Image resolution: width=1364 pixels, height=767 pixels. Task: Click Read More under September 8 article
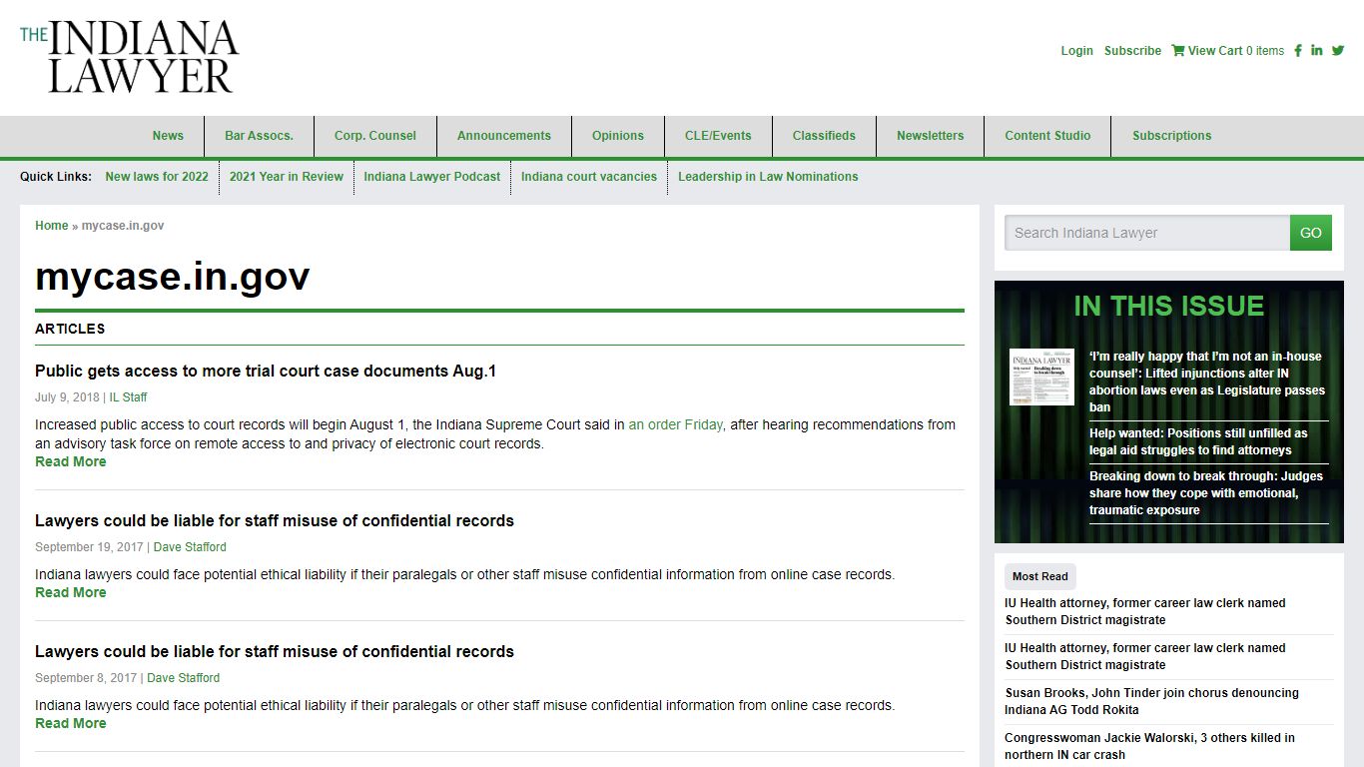[70, 723]
